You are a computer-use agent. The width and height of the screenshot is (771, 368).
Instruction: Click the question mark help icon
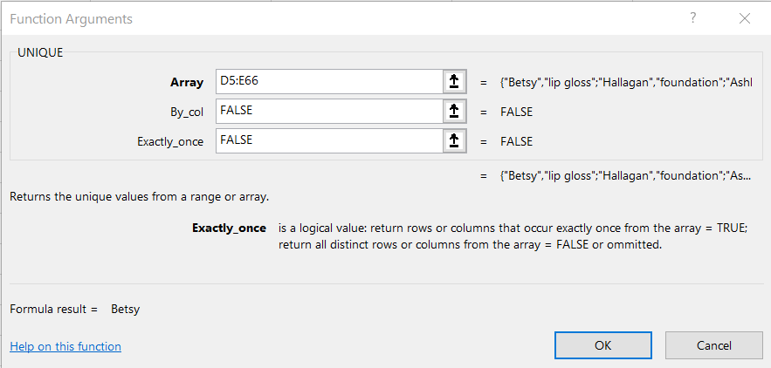point(692,17)
